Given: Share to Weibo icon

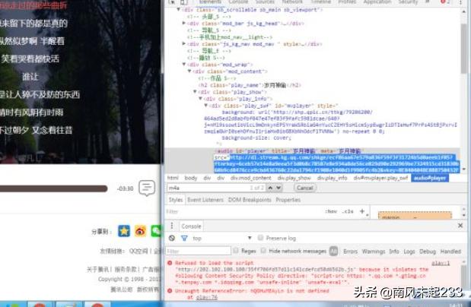Looking at the screenshot, I should pos(140,230).
